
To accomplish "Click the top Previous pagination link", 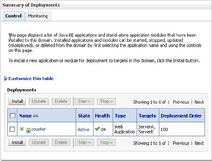I will click(x=181, y=102).
